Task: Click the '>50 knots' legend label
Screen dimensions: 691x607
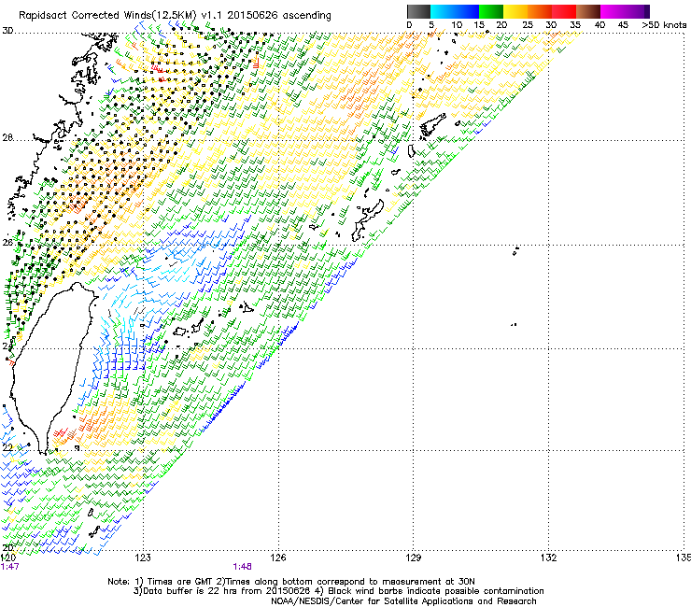Action: (x=664, y=25)
